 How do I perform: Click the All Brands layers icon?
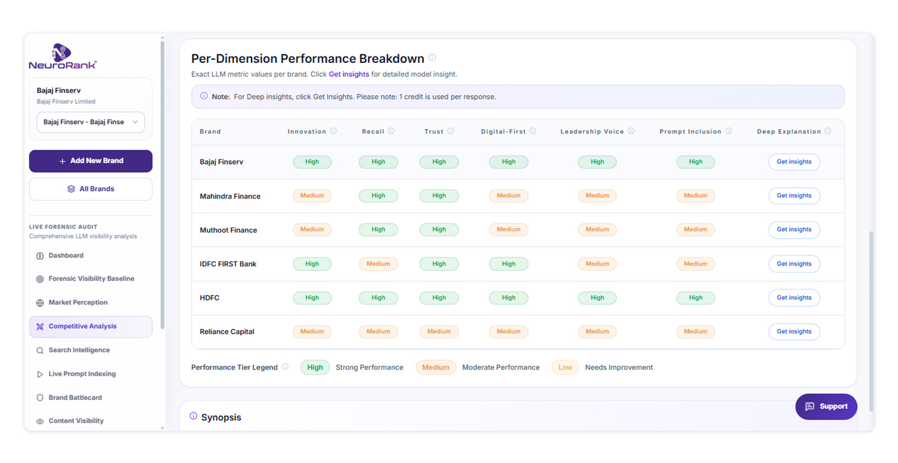(x=71, y=189)
